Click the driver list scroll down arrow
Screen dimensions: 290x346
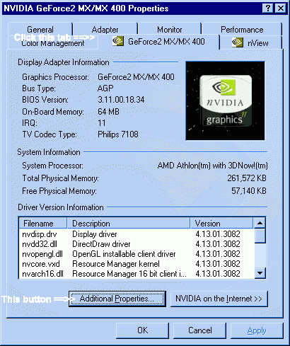tap(260, 273)
